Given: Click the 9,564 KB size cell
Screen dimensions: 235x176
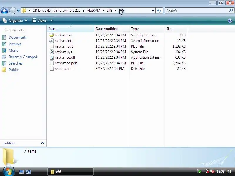Looking at the screenshot, I should click(x=179, y=63).
